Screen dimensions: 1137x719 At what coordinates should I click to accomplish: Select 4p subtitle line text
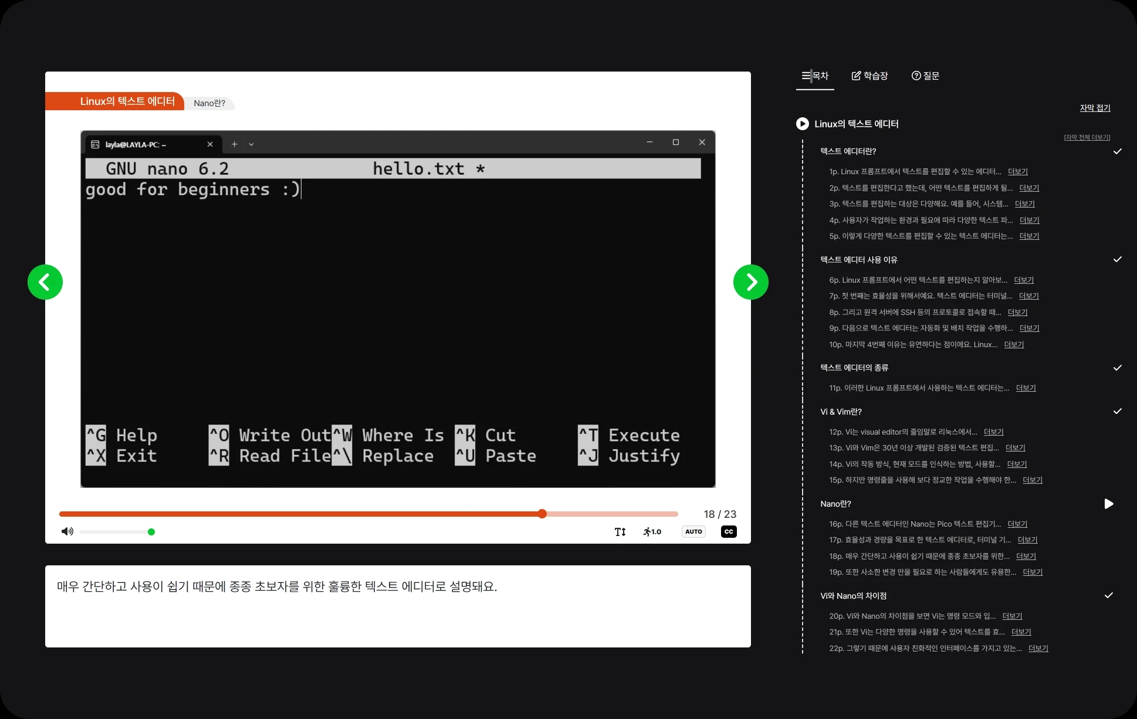(921, 220)
